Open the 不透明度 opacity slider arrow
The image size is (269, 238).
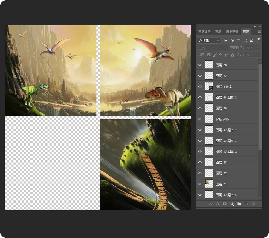pos(258,48)
